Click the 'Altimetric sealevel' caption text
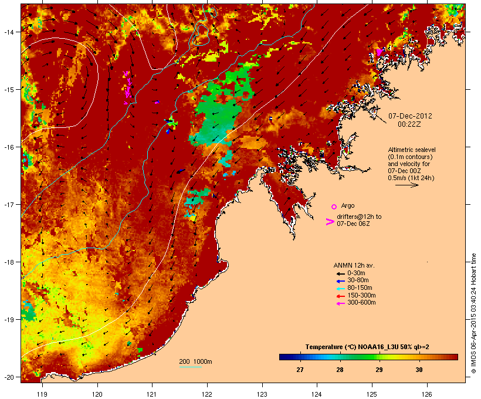The width and height of the screenshot is (481, 399). point(412,150)
